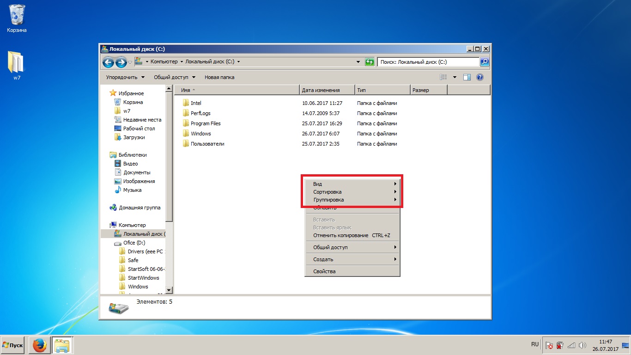Image resolution: width=631 pixels, height=355 pixels.
Task: Click the Show Desktop icon beside the clock
Action: [x=625, y=345]
